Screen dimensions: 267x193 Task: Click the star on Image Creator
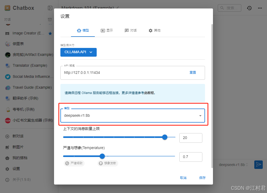[x=50, y=33]
